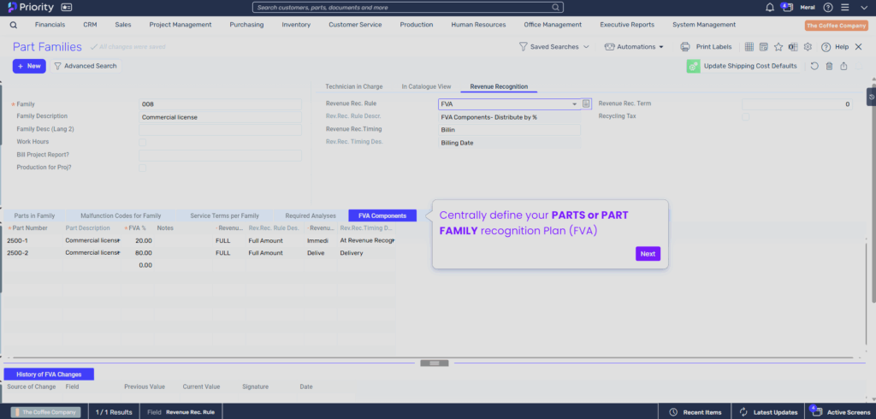
Task: Click the Latest Updates refresh icon
Action: (x=743, y=412)
